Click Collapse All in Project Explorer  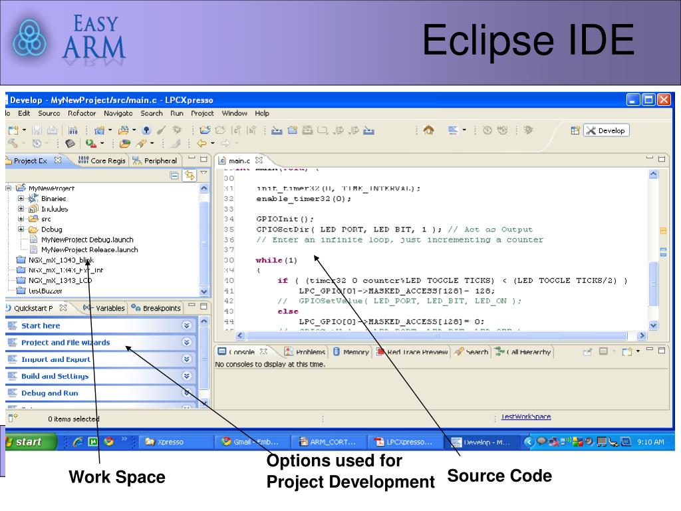click(174, 176)
